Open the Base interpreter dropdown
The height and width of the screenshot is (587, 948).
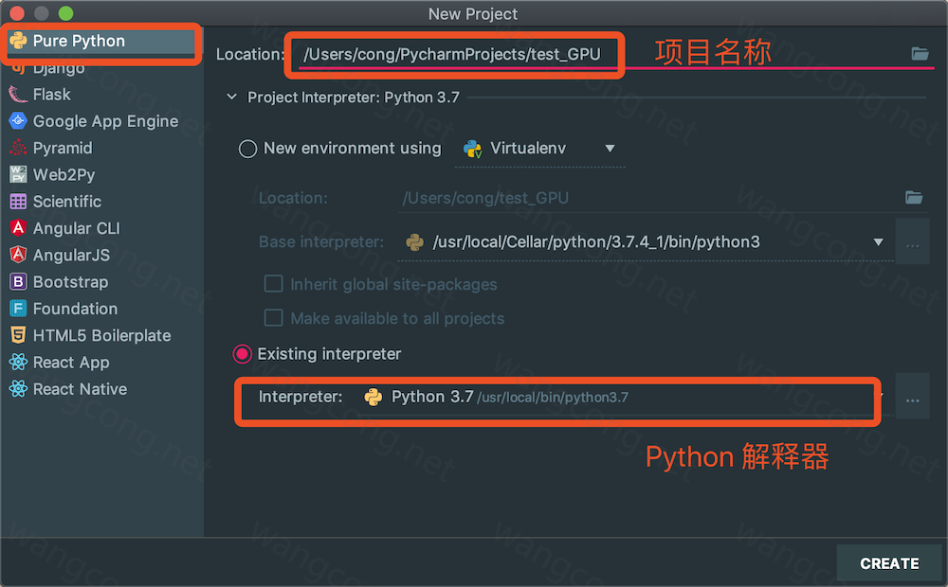[645, 242]
